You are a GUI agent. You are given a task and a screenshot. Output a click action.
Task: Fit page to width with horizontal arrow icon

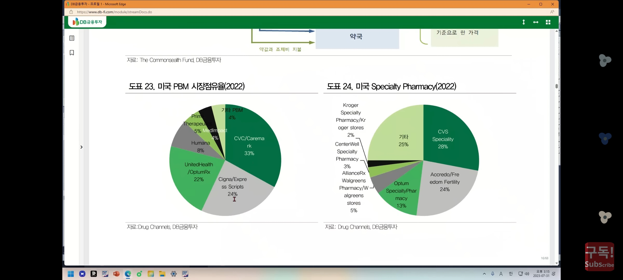[x=536, y=22]
